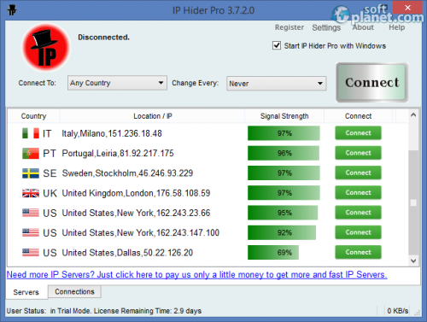Click the Portugal flag icon
The width and height of the screenshot is (427, 322).
[31, 153]
